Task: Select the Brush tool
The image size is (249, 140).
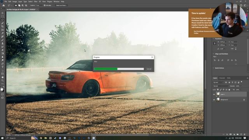Action: click(x=2, y=40)
